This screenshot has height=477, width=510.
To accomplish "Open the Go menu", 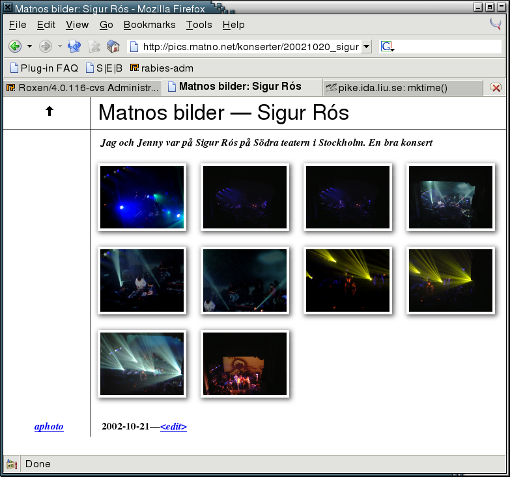I will point(106,25).
